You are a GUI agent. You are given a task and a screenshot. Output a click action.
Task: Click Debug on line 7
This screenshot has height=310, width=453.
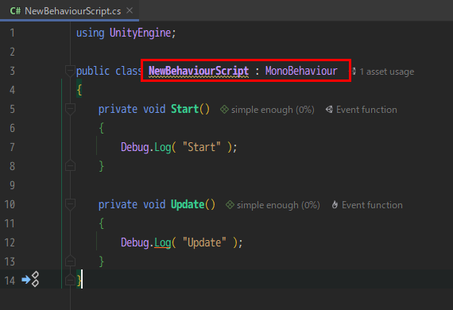tap(134, 147)
